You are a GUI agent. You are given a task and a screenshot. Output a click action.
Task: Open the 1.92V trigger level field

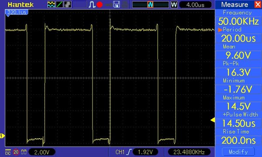tap(145, 152)
